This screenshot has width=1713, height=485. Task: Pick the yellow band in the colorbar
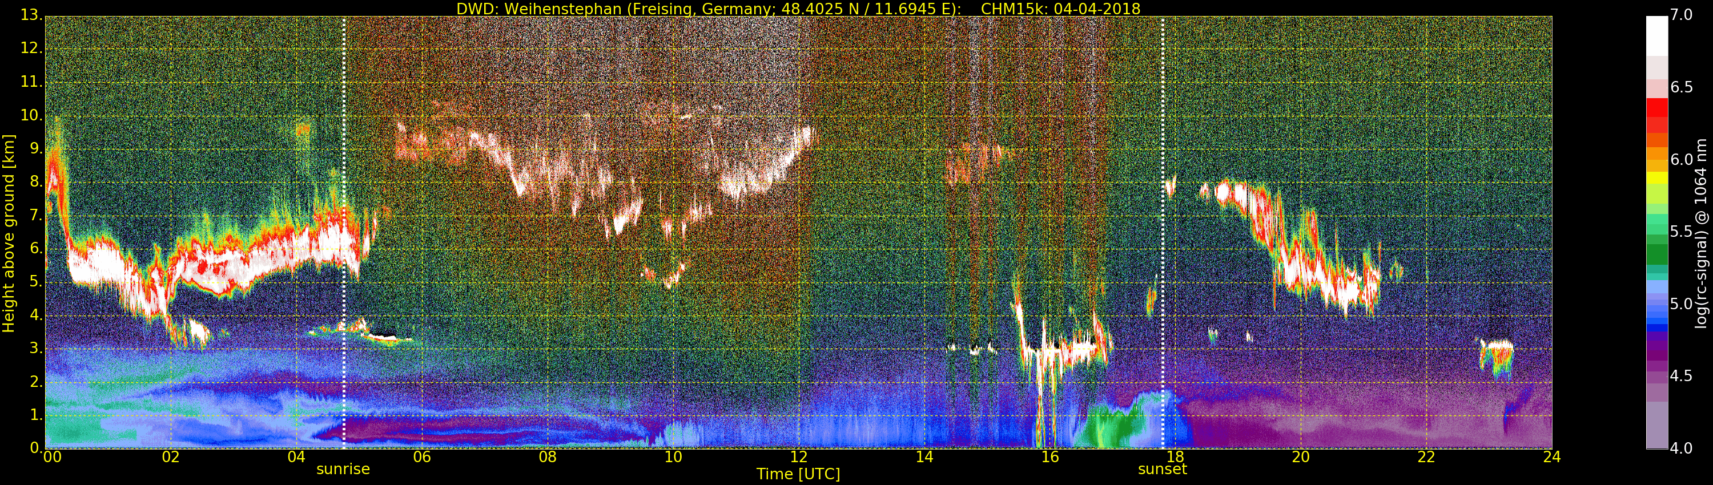click(x=1656, y=178)
